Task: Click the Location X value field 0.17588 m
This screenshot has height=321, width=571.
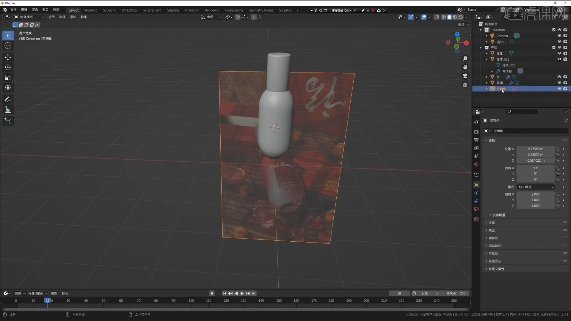Action: [x=535, y=149]
